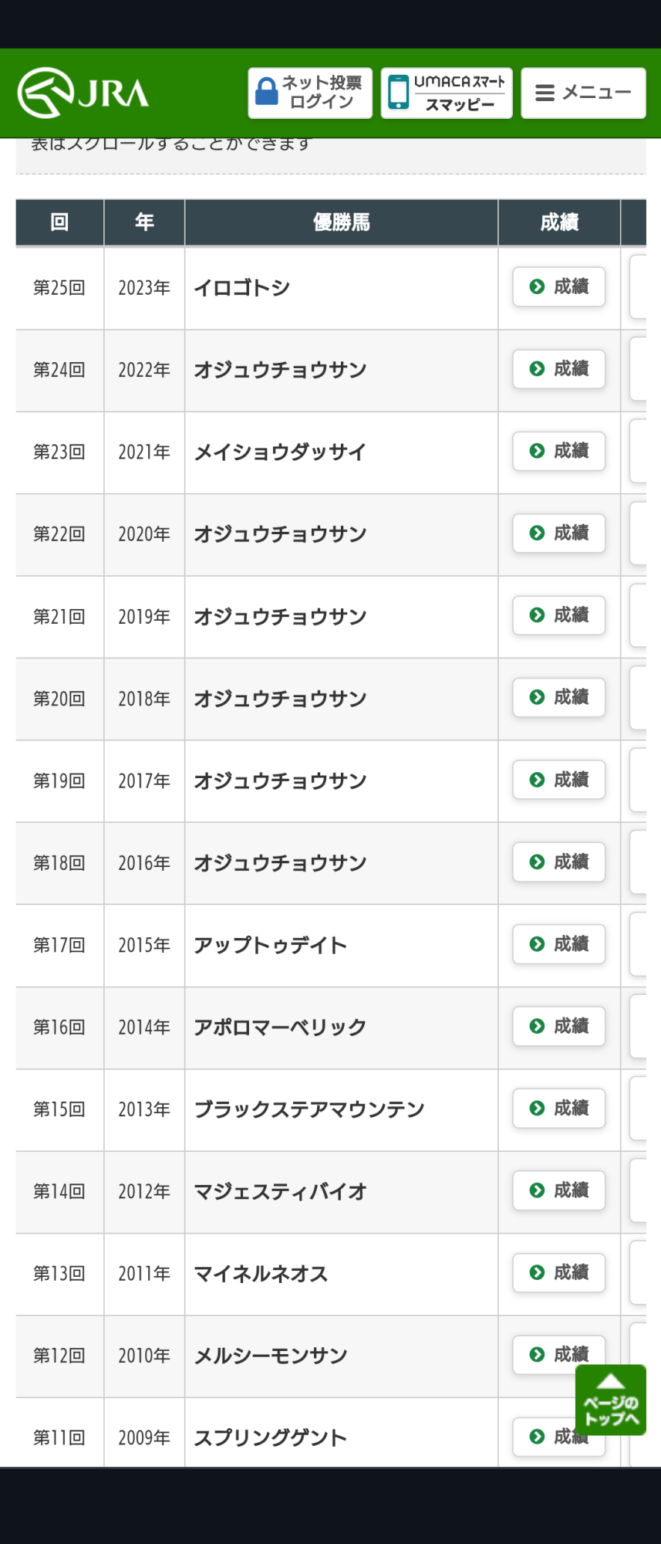Click the JRA logo
The image size is (661, 1544).
[83, 93]
